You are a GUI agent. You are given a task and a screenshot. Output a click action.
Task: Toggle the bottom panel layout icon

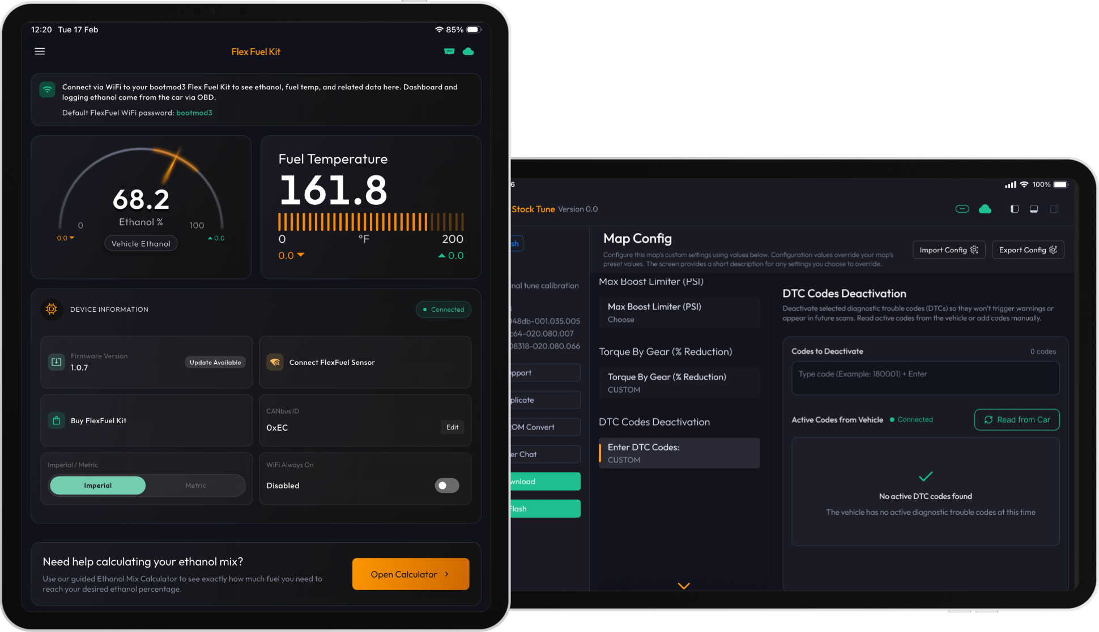(1034, 209)
